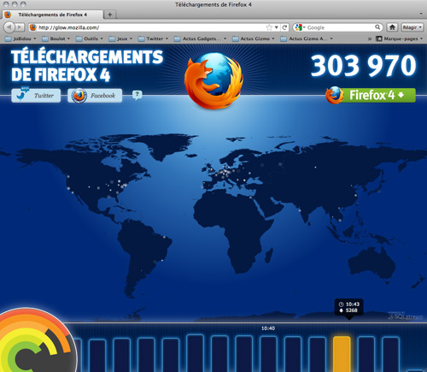Viewport: 427px width, 372px height.
Task: Bookmark page with the star icon
Action: 269,27
